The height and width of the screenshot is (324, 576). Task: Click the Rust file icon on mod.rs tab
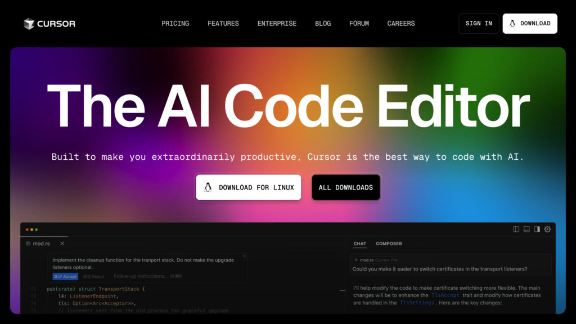coord(28,244)
